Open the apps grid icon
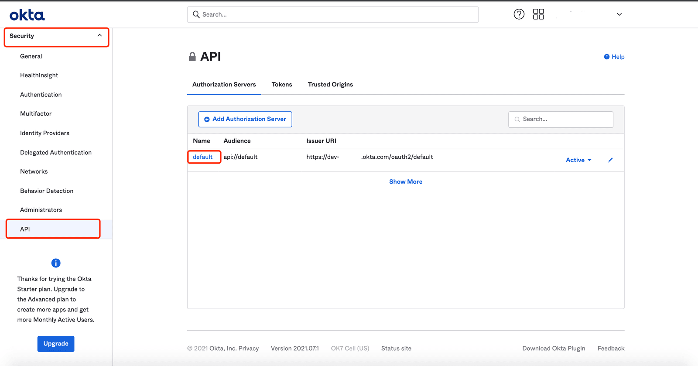The image size is (698, 366). pyautogui.click(x=538, y=14)
